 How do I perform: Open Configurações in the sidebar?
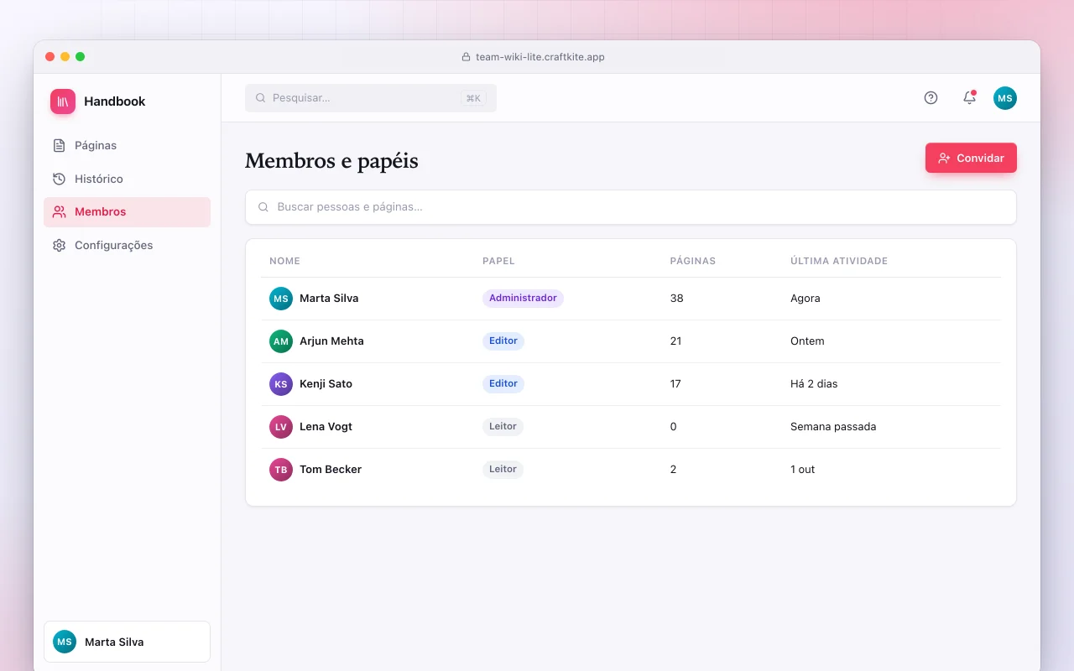pos(127,246)
